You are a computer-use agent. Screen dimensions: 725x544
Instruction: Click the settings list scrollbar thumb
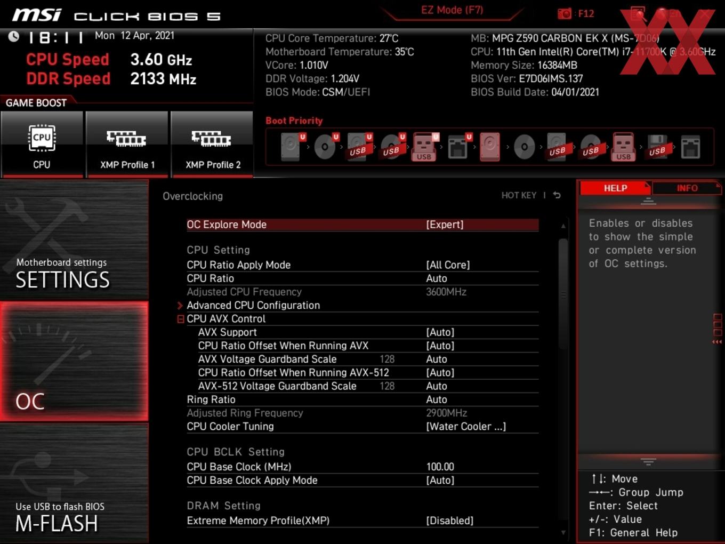tap(563, 294)
